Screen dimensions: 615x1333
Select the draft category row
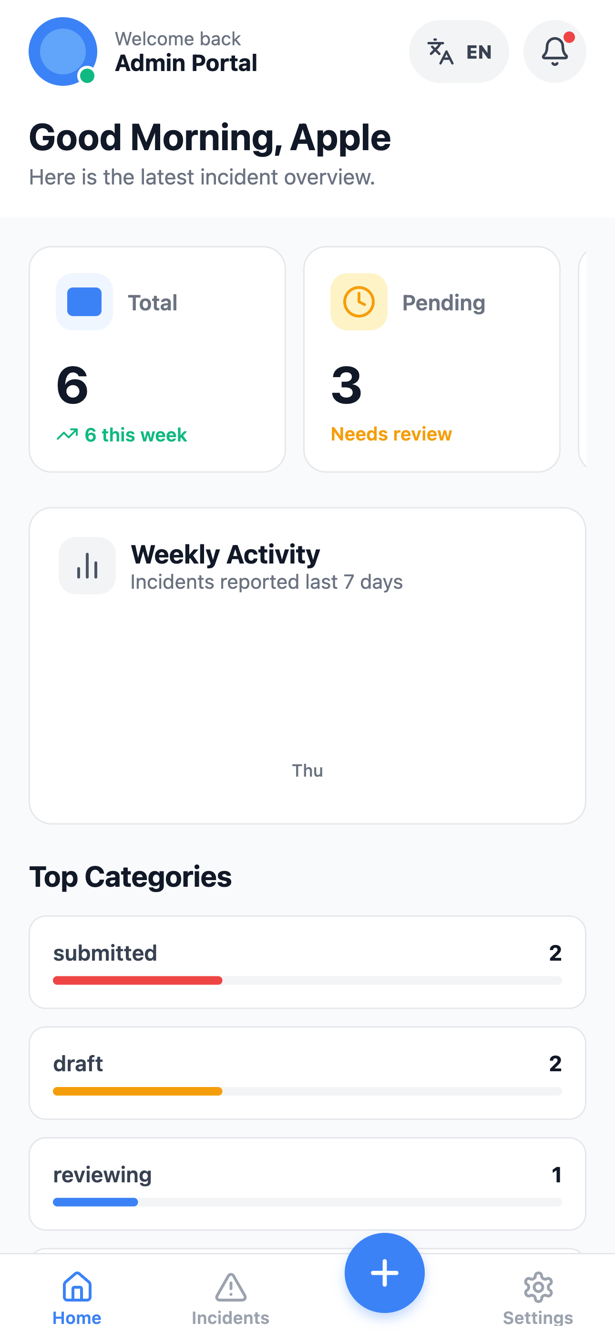tap(307, 1073)
